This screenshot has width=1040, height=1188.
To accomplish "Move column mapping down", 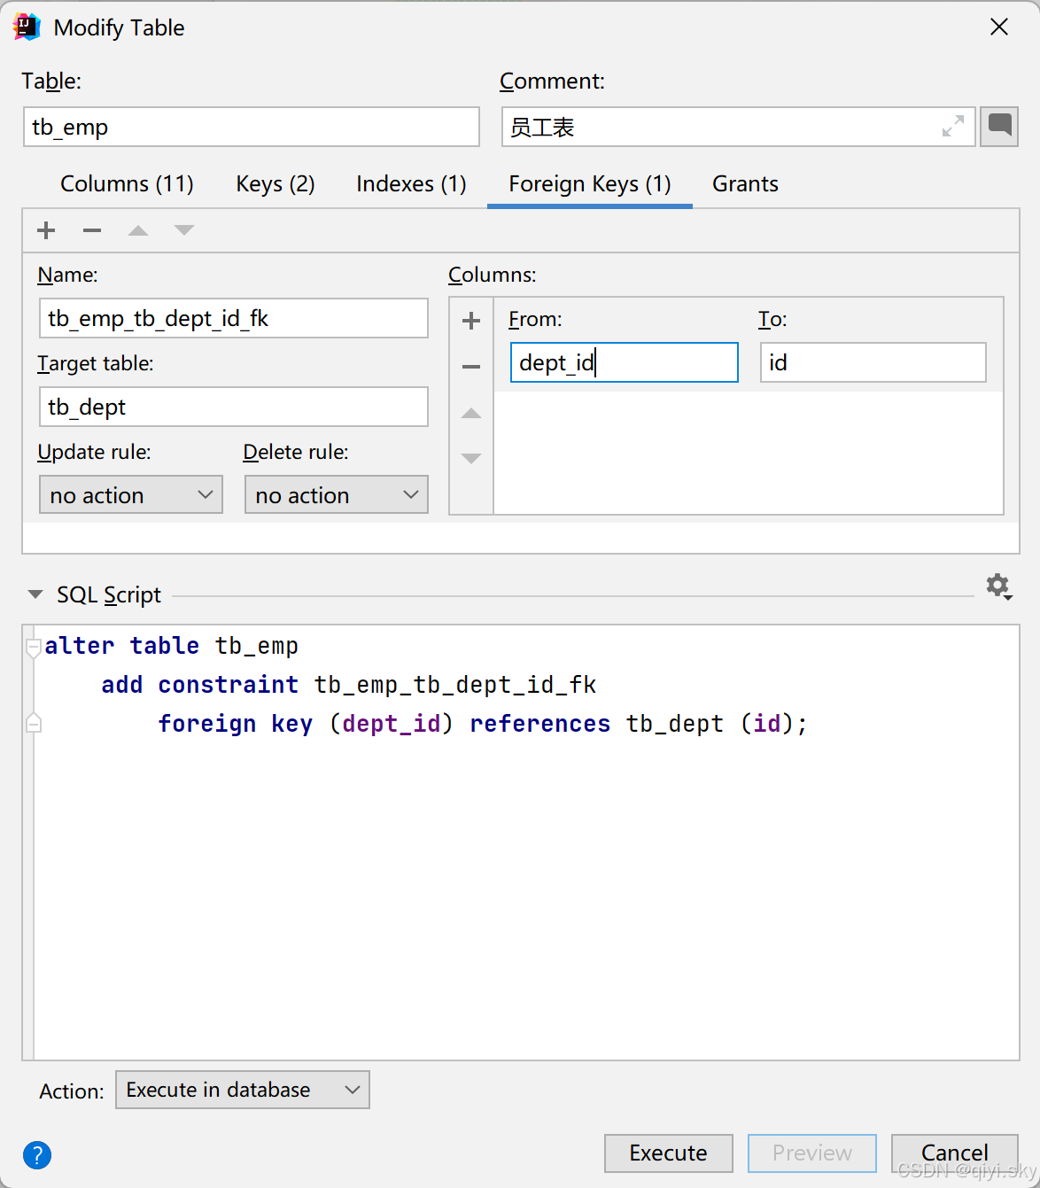I will pyautogui.click(x=471, y=459).
